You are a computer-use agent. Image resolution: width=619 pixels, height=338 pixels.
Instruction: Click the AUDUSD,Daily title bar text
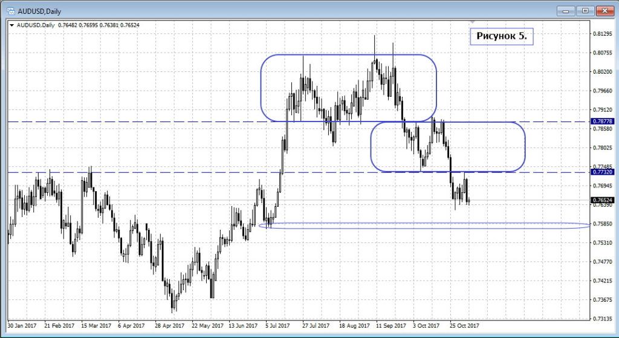41,11
